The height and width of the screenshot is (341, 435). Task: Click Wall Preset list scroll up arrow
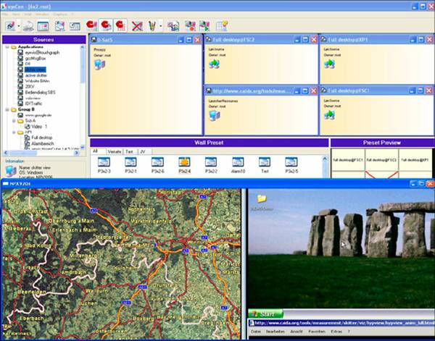click(325, 159)
